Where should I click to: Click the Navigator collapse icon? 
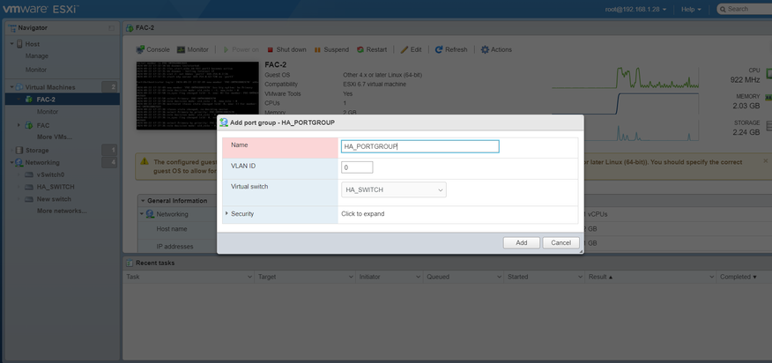(111, 28)
